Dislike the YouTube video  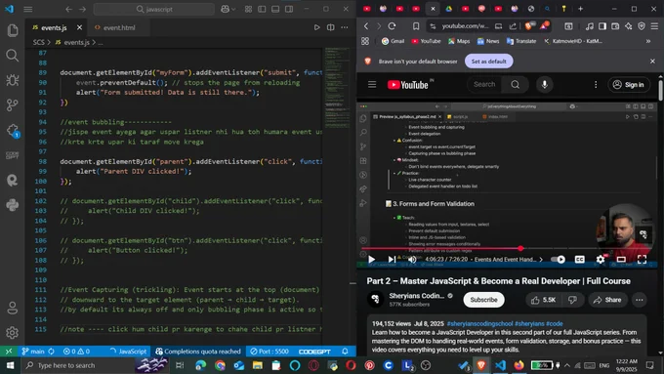[x=572, y=300]
